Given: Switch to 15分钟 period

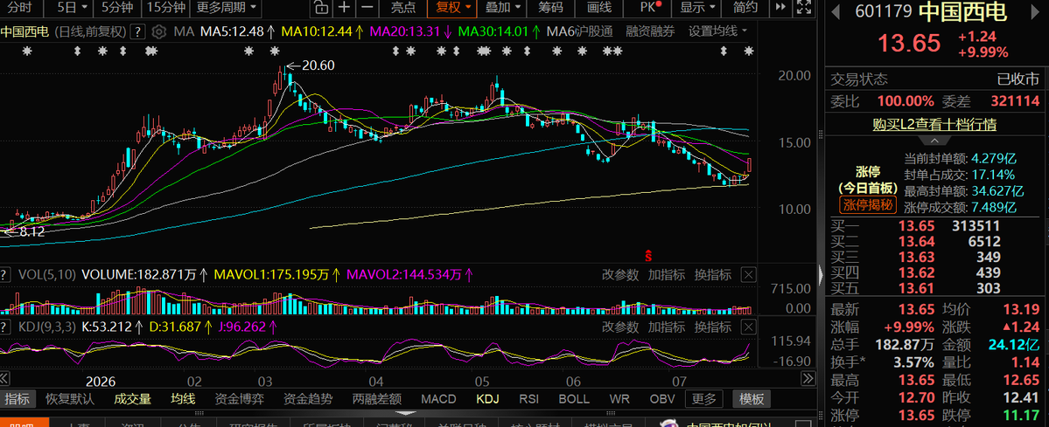Looking at the screenshot, I should [166, 8].
